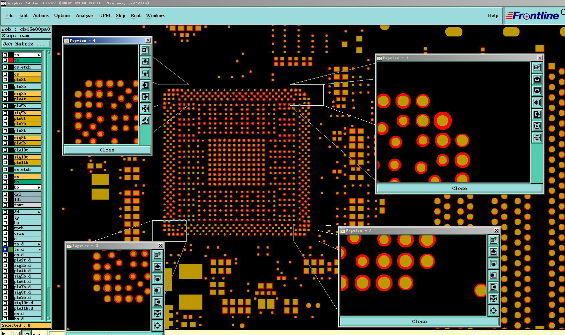Click pan left icon in Popview 3
Image resolution: width=565 pixels, height=335 pixels.
(x=157, y=290)
